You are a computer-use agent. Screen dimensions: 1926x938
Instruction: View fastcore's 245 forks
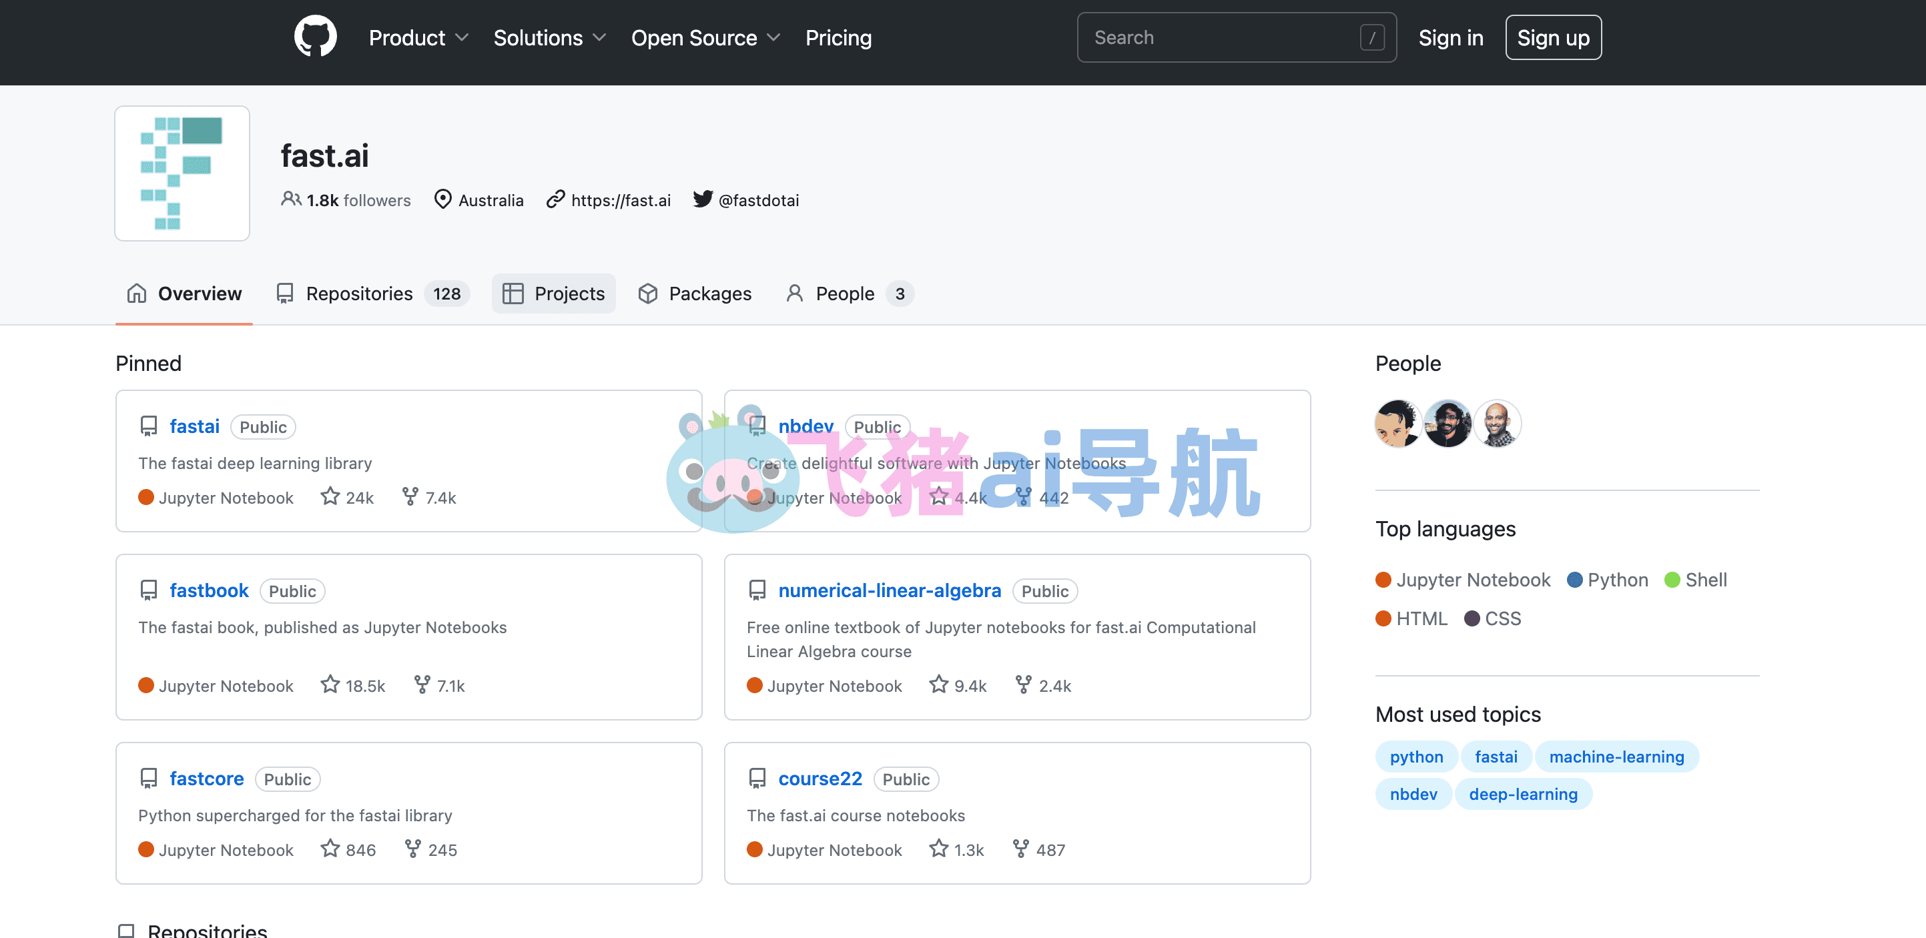pos(430,850)
